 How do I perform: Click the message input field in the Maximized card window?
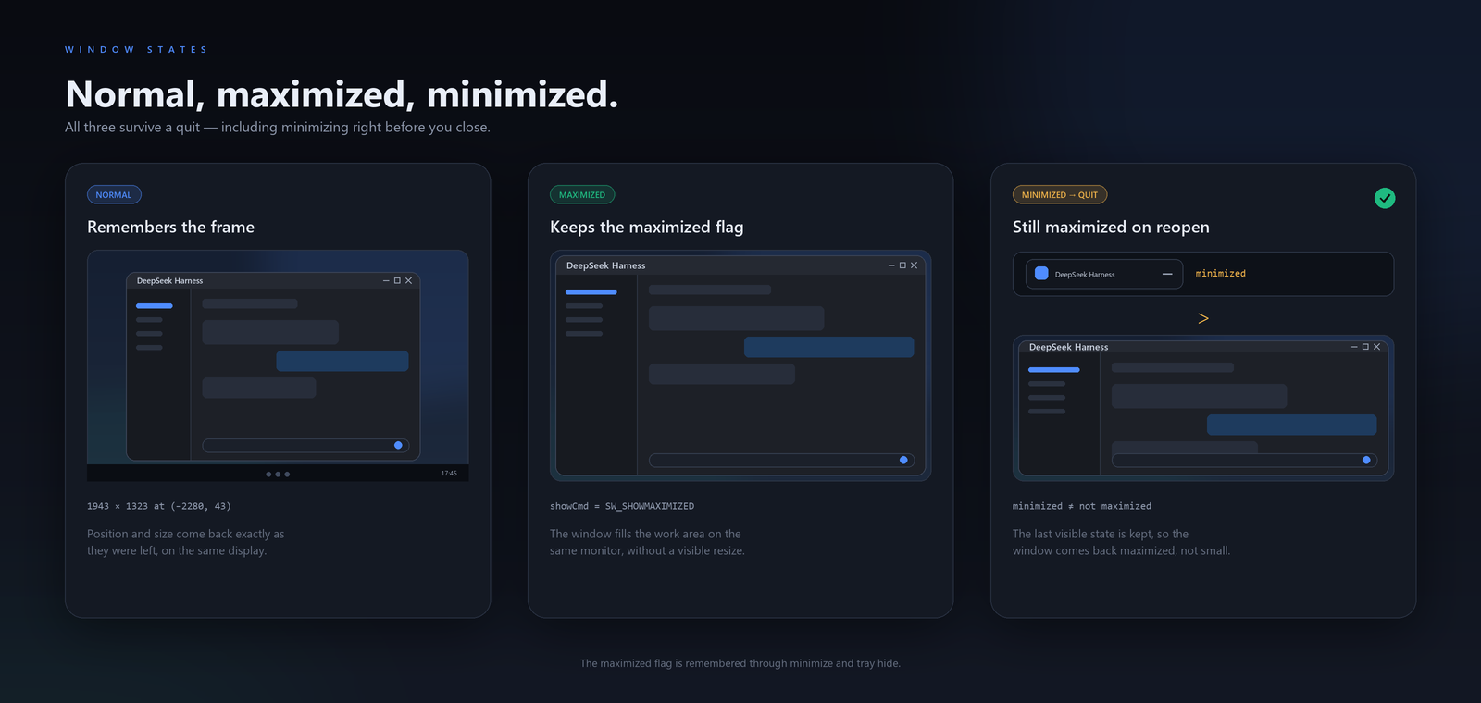click(x=781, y=461)
